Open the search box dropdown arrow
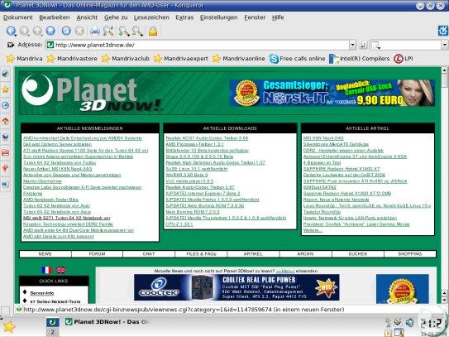The width and height of the screenshot is (449, 337). (x=445, y=45)
